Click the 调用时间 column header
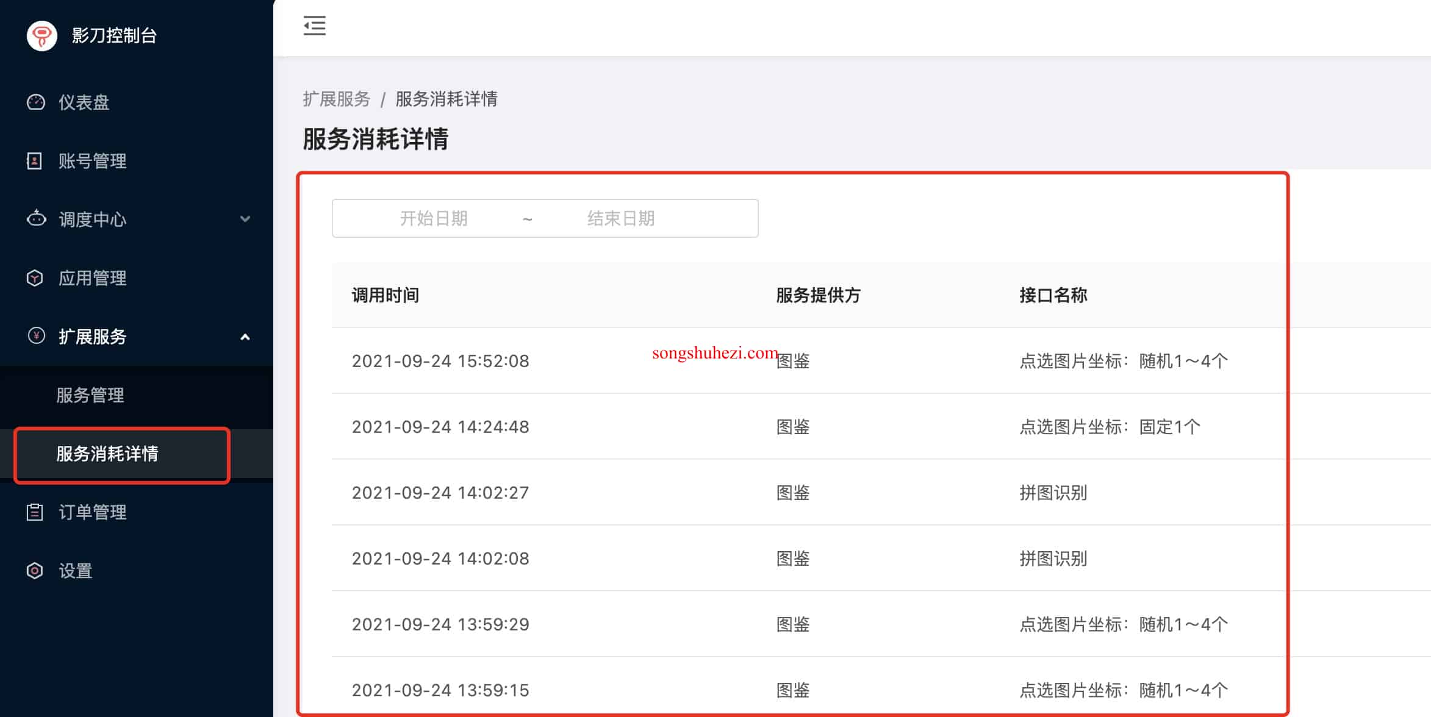Image resolution: width=1431 pixels, height=717 pixels. pyautogui.click(x=386, y=295)
